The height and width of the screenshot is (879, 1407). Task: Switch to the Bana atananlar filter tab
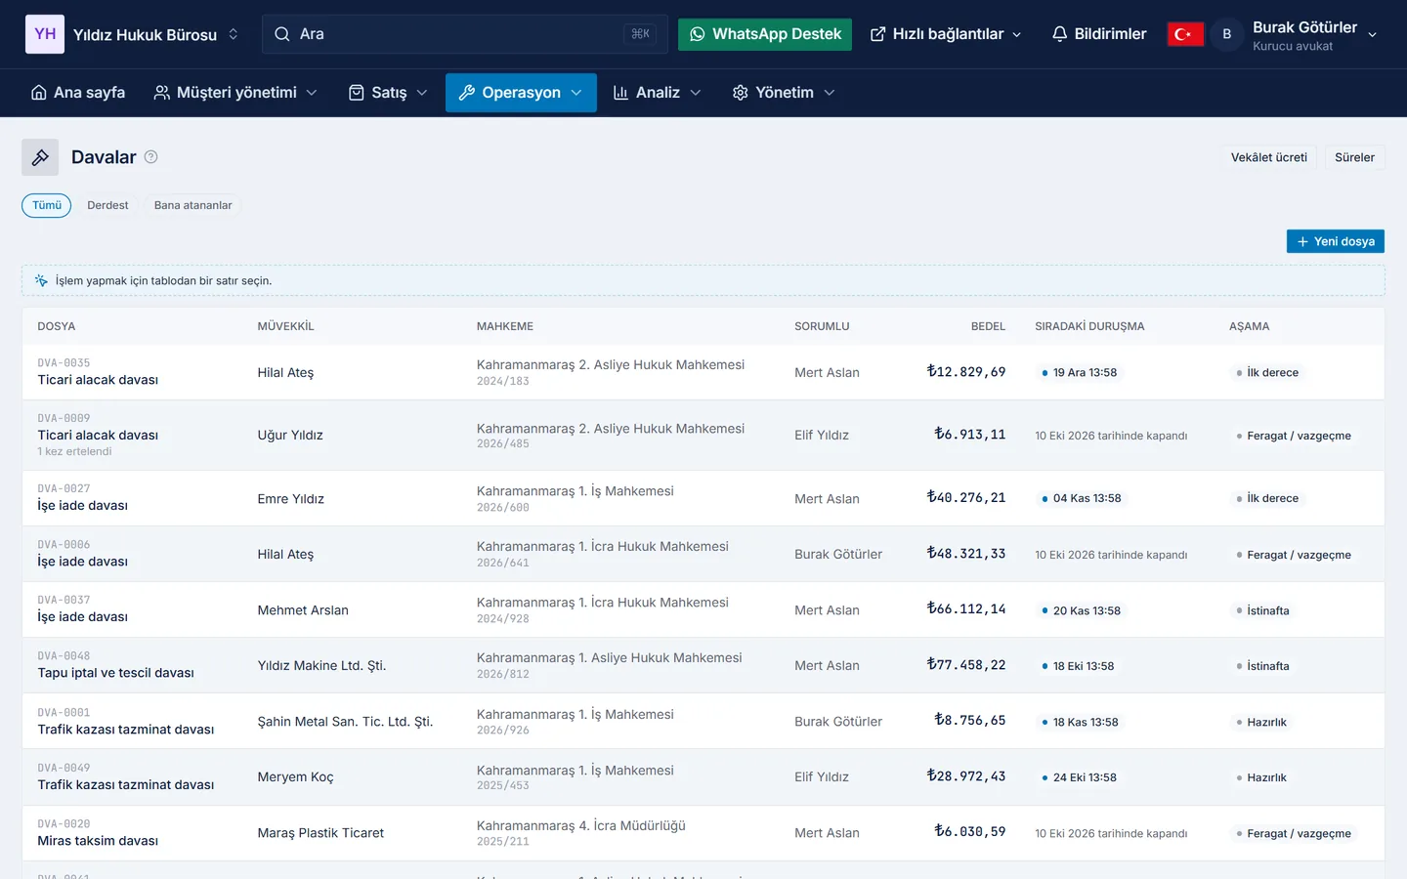pos(193,205)
